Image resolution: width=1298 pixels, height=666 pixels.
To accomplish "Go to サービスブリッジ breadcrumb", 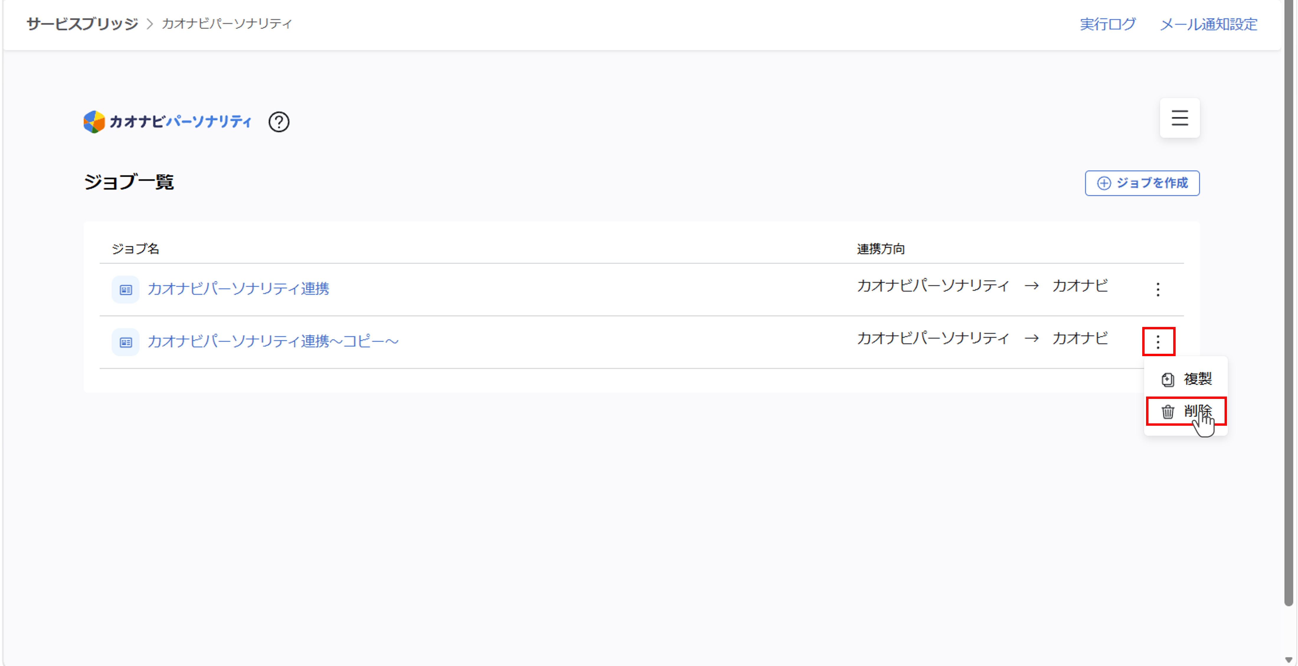I will point(82,24).
